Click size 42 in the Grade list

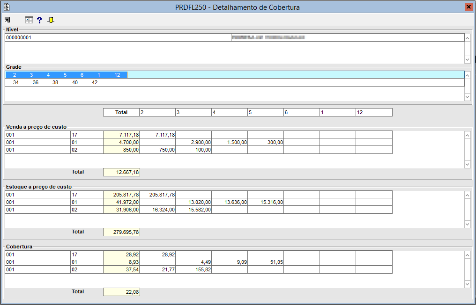click(95, 82)
